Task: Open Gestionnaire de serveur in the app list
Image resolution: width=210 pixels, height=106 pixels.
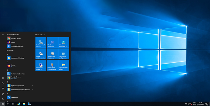Action: [20, 74]
